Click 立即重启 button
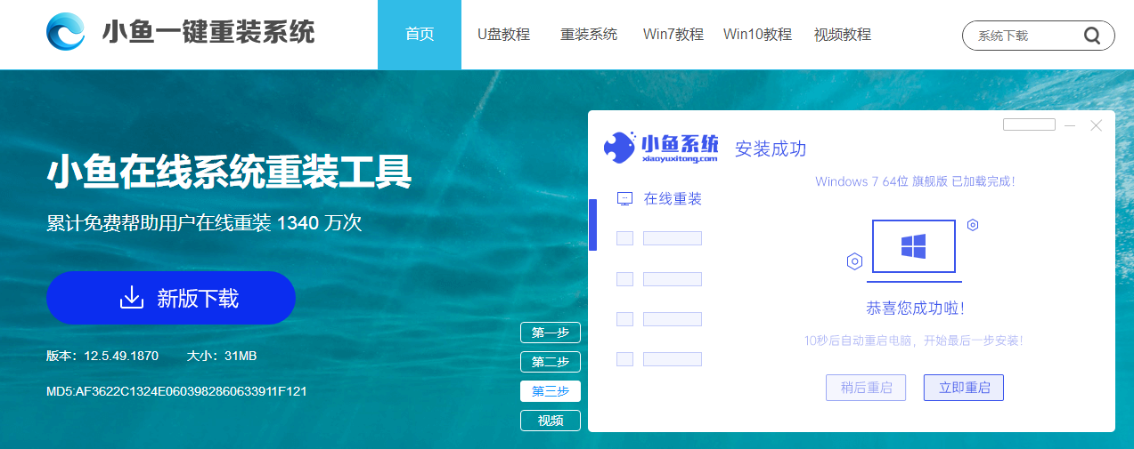 click(x=964, y=388)
